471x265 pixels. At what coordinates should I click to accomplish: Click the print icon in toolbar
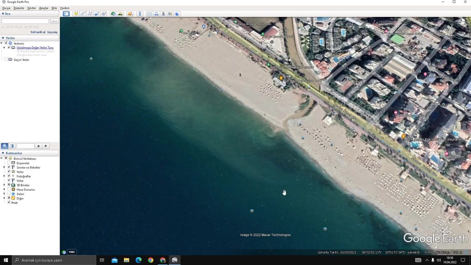[x=156, y=14]
